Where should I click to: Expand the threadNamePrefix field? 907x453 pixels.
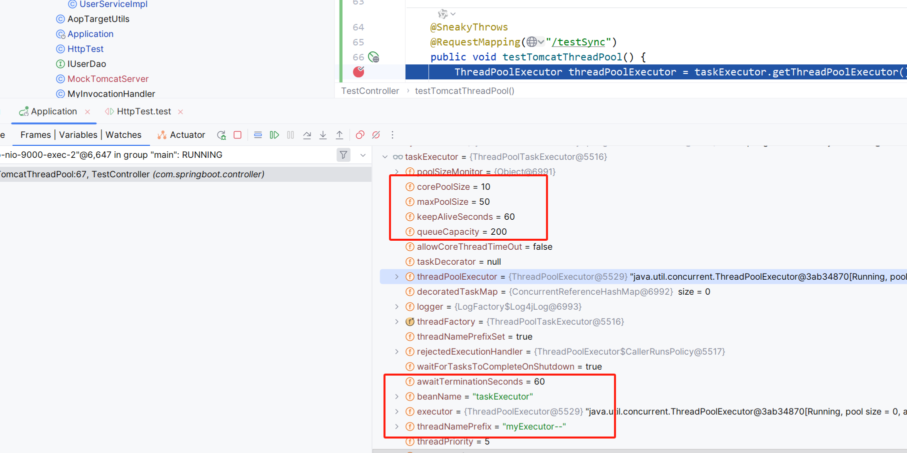397,427
